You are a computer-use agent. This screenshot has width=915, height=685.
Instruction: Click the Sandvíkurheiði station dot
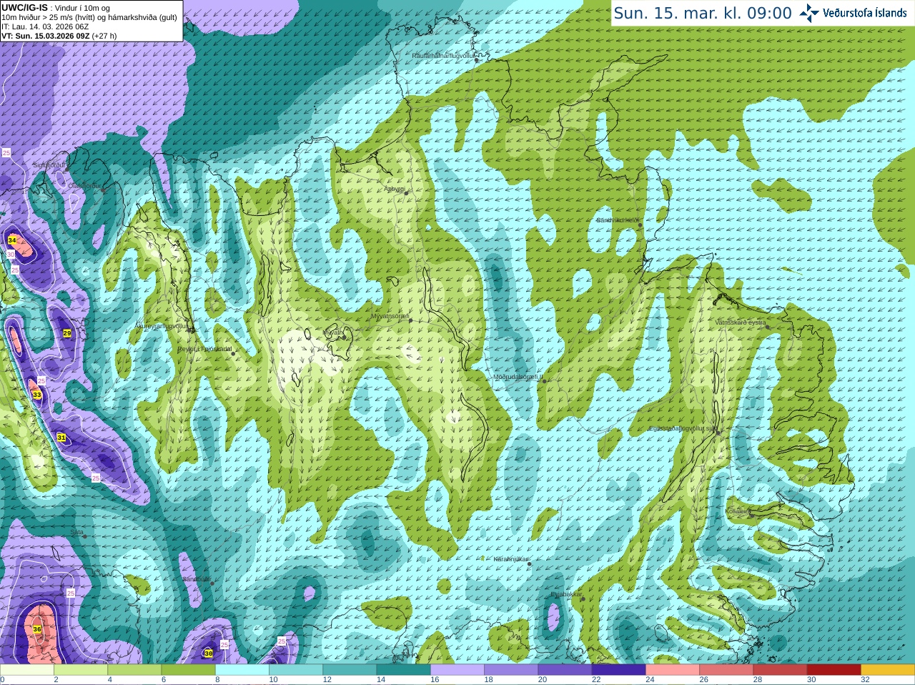tap(640, 225)
